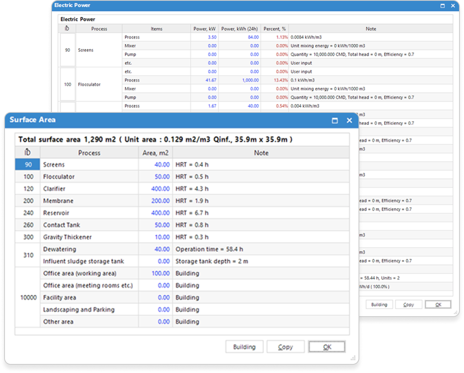464x373 pixels.
Task: Click Percent, % column header in Electric Power
Action: pyautogui.click(x=275, y=29)
